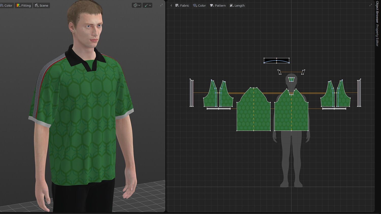Screen dimensions: 381x214
Task: Select the Pattern tool in the 2D editor
Action: pos(218,5)
